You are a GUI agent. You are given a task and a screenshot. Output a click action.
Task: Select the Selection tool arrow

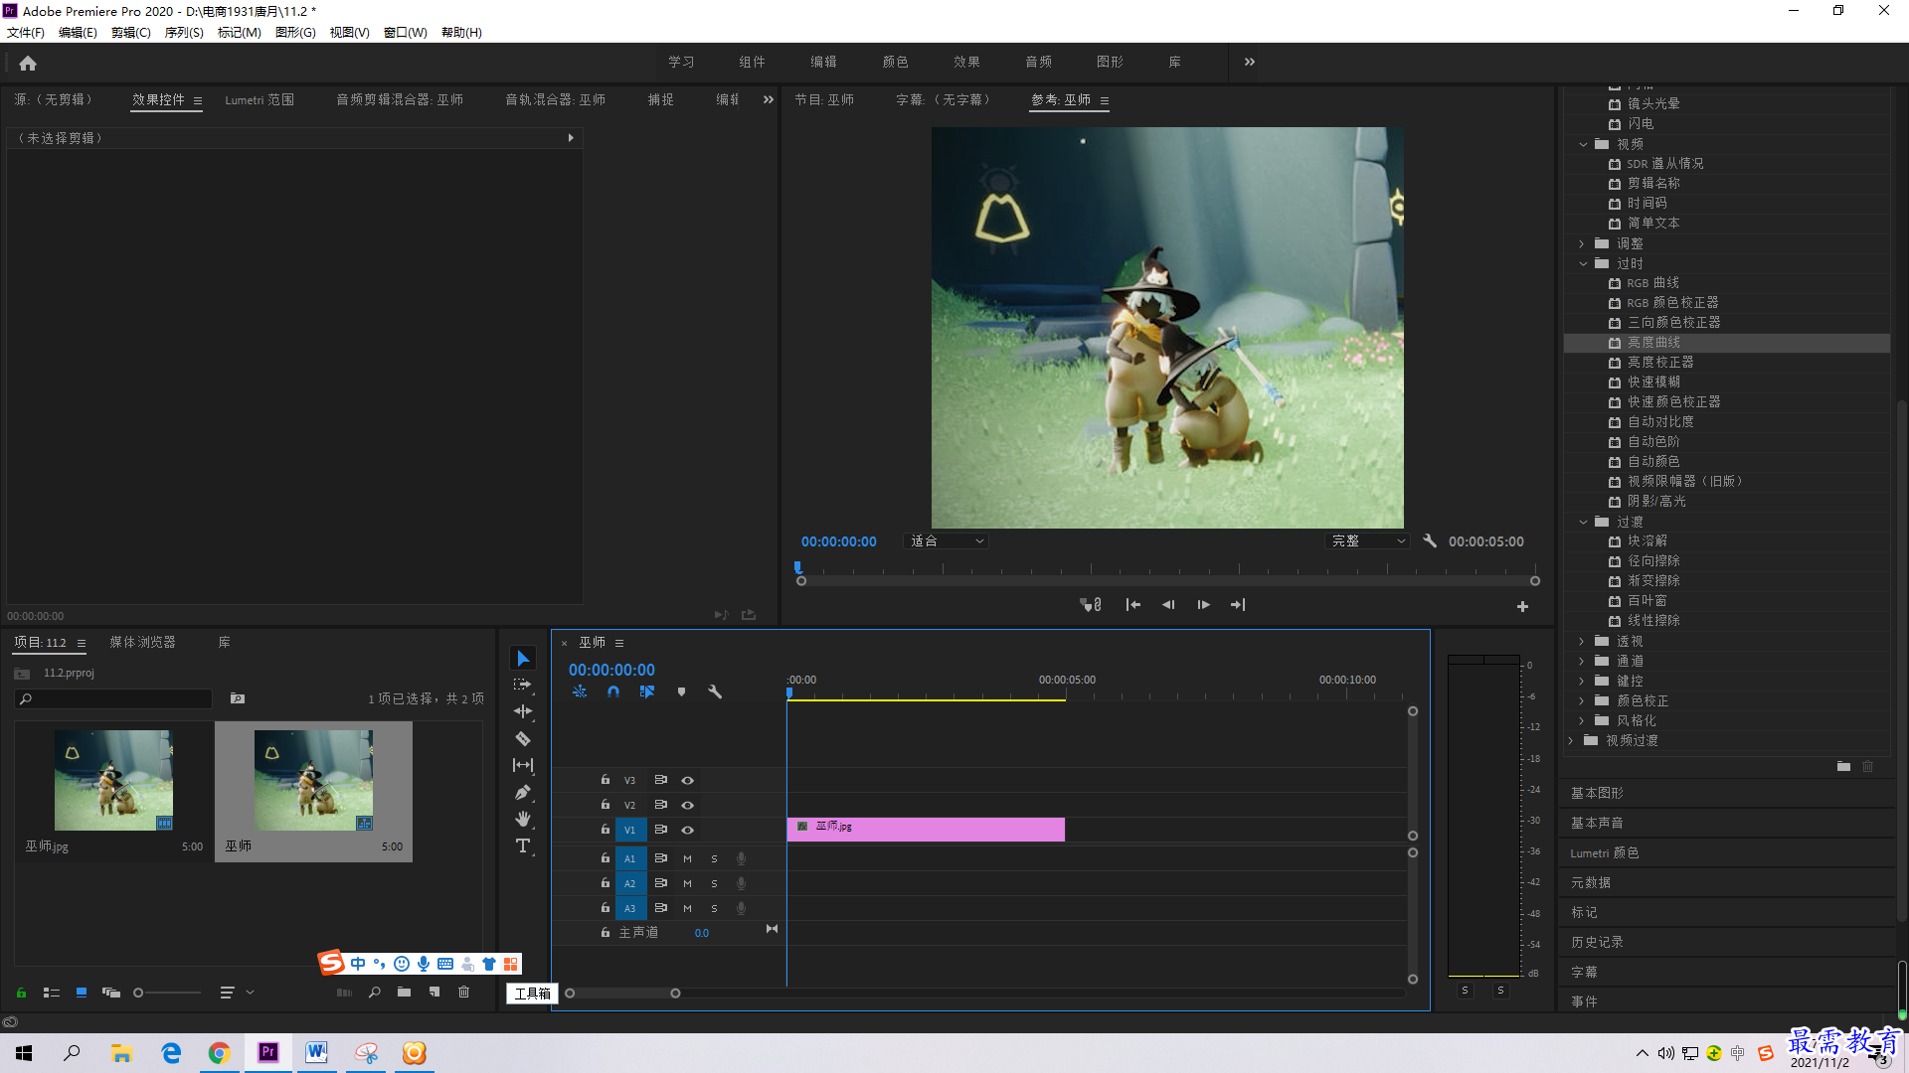[x=523, y=659]
